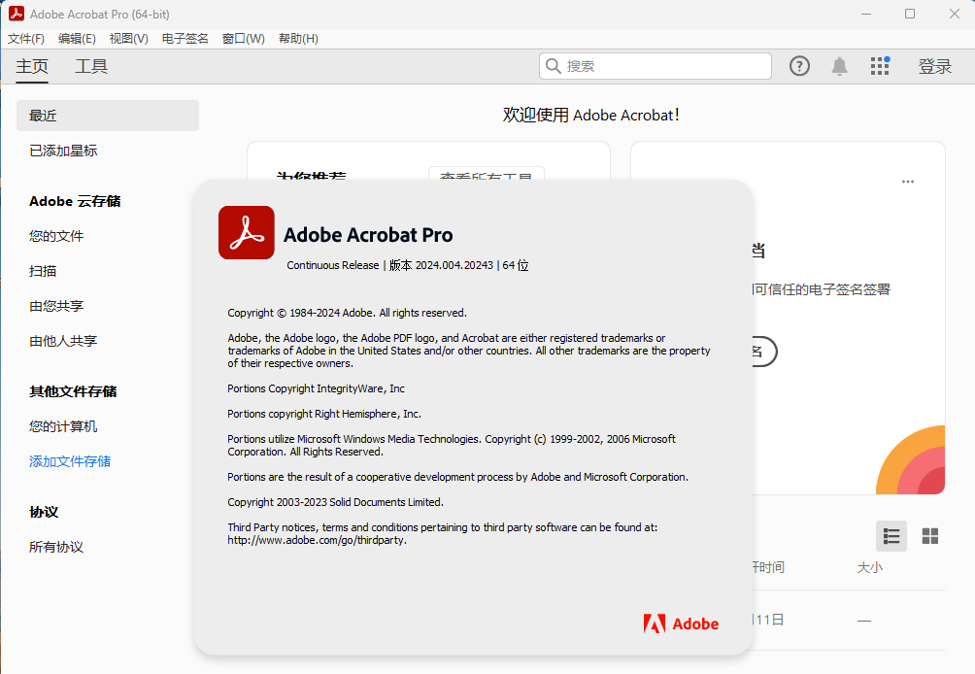Click the Copyright 1984-2024 Adobe line
This screenshot has width=975, height=674.
(x=347, y=313)
